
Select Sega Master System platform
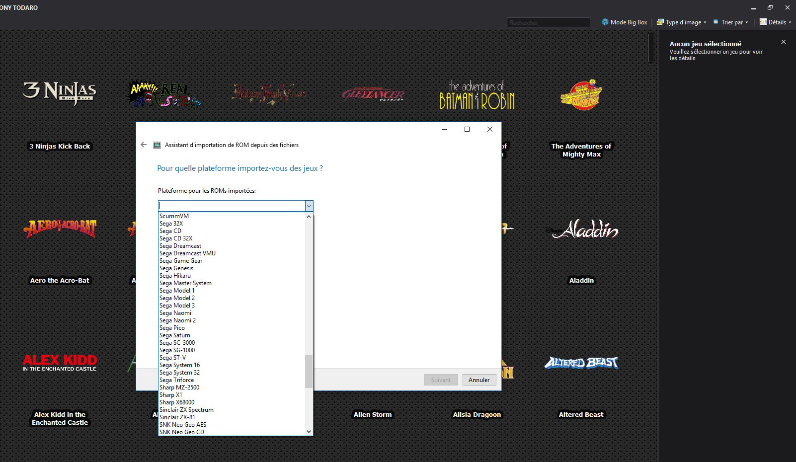pos(232,283)
